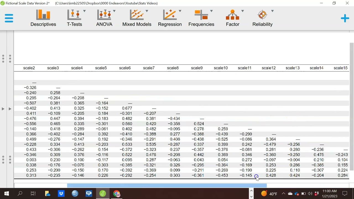Click the scale12 column header

(x=269, y=68)
